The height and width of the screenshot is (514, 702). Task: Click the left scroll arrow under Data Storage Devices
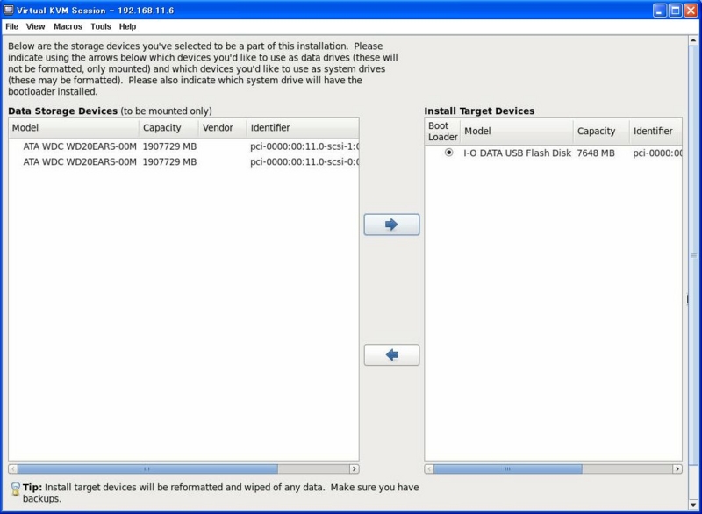click(13, 468)
